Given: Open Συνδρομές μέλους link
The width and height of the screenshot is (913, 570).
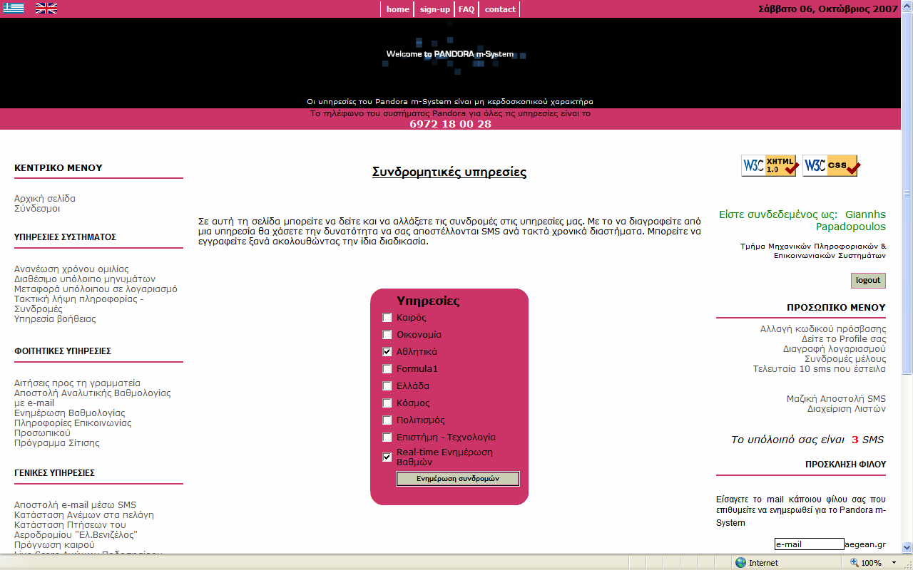Looking at the screenshot, I should 845,359.
